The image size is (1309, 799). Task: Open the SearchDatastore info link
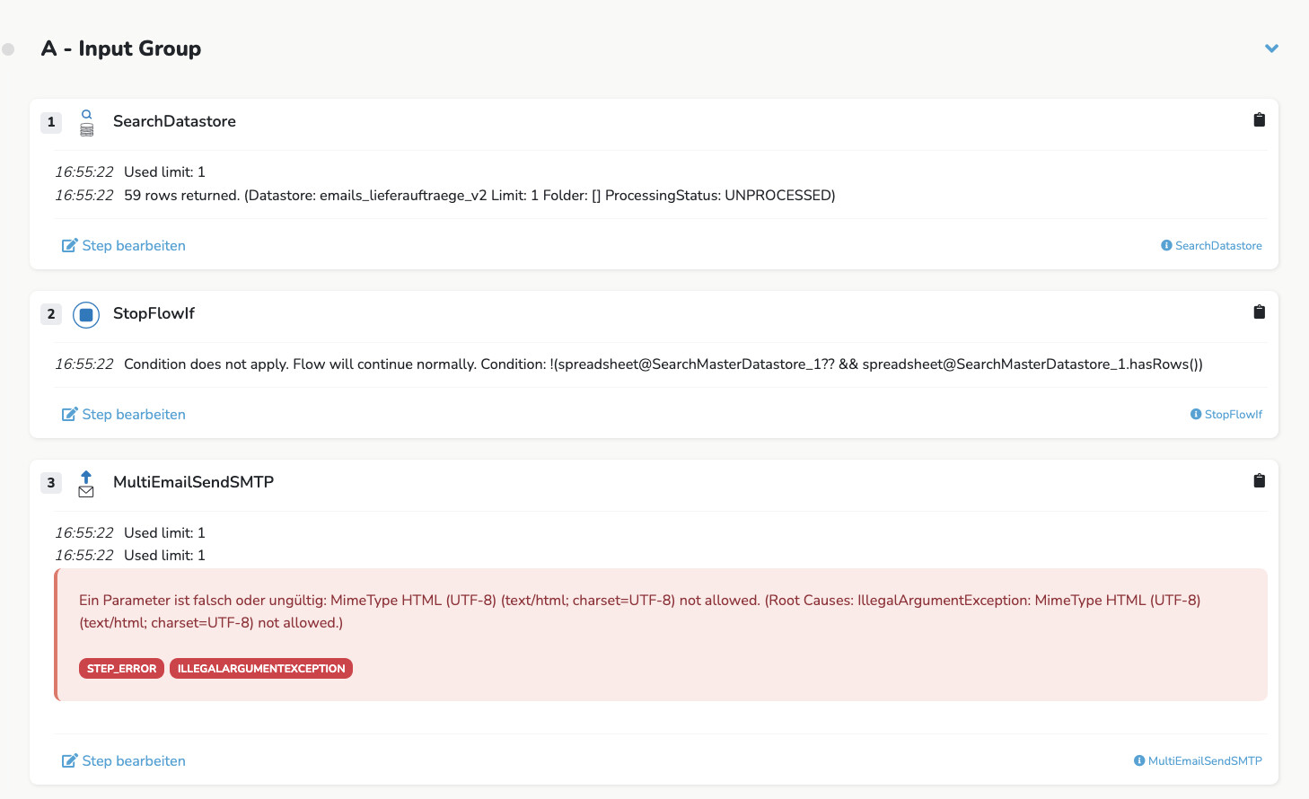pos(1211,246)
